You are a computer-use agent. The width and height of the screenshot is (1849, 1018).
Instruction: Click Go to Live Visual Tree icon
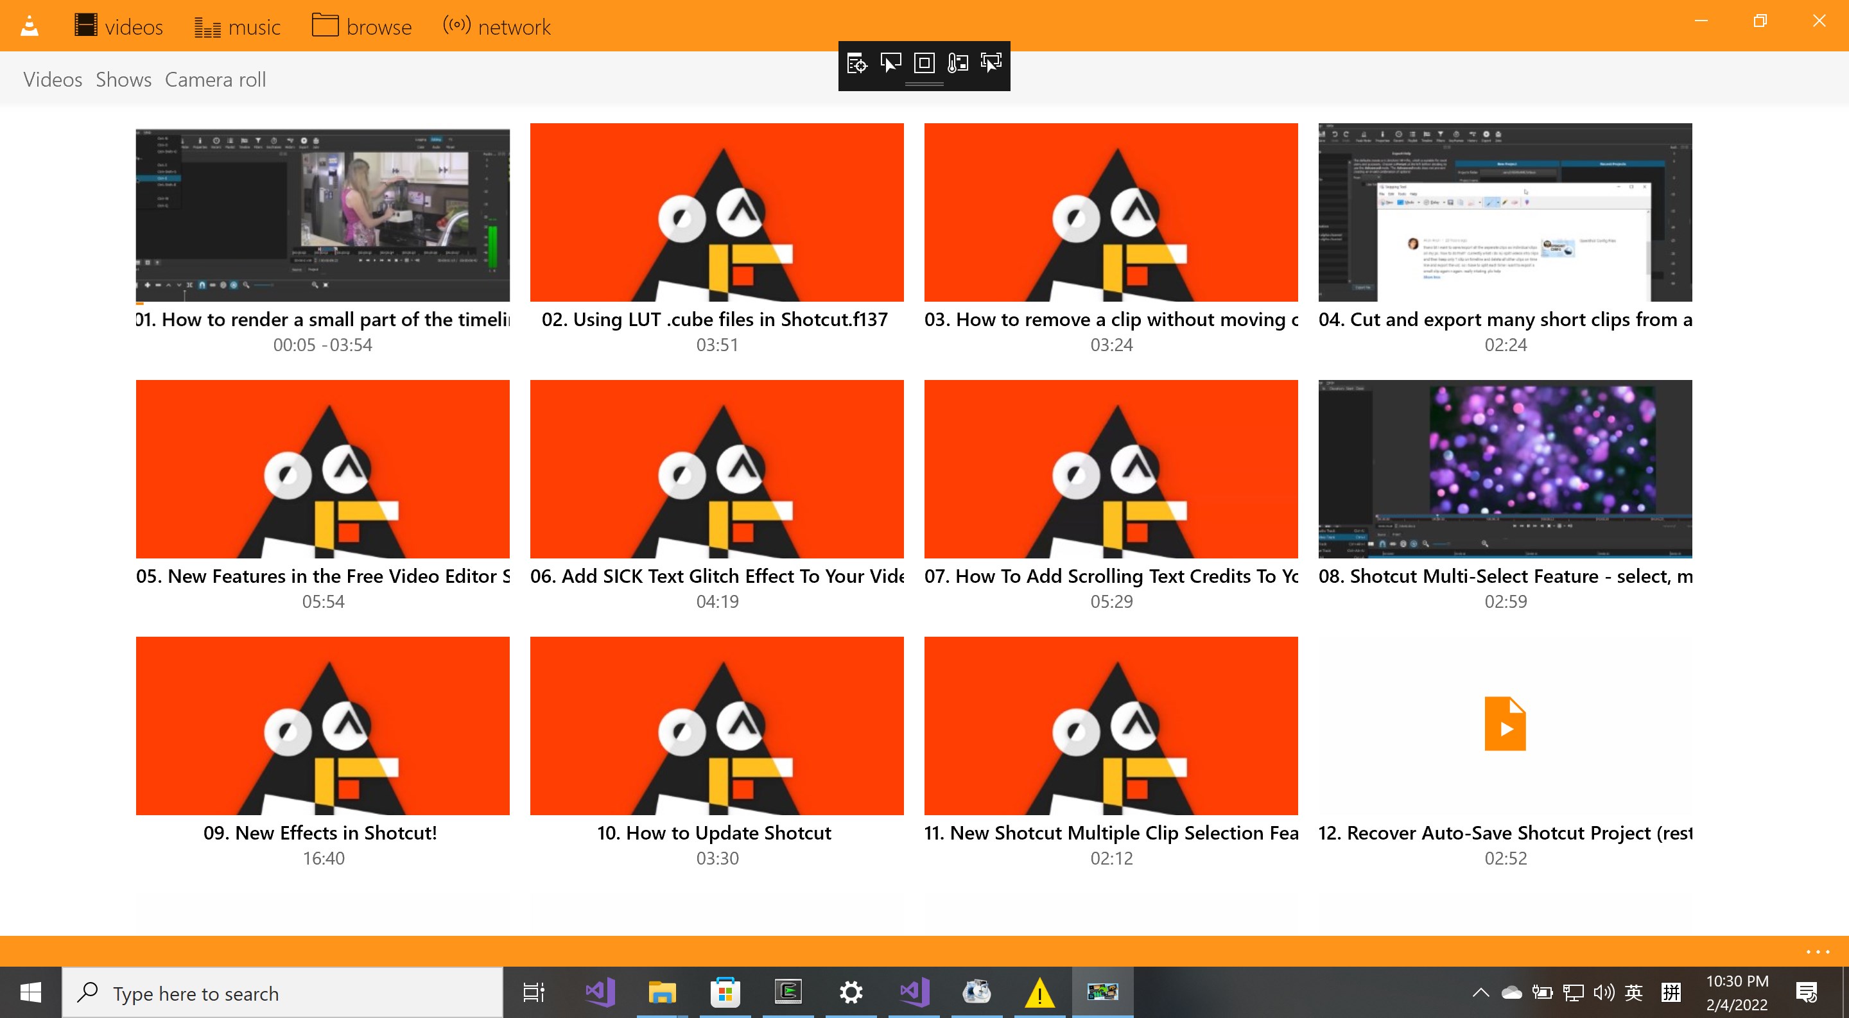(x=856, y=63)
